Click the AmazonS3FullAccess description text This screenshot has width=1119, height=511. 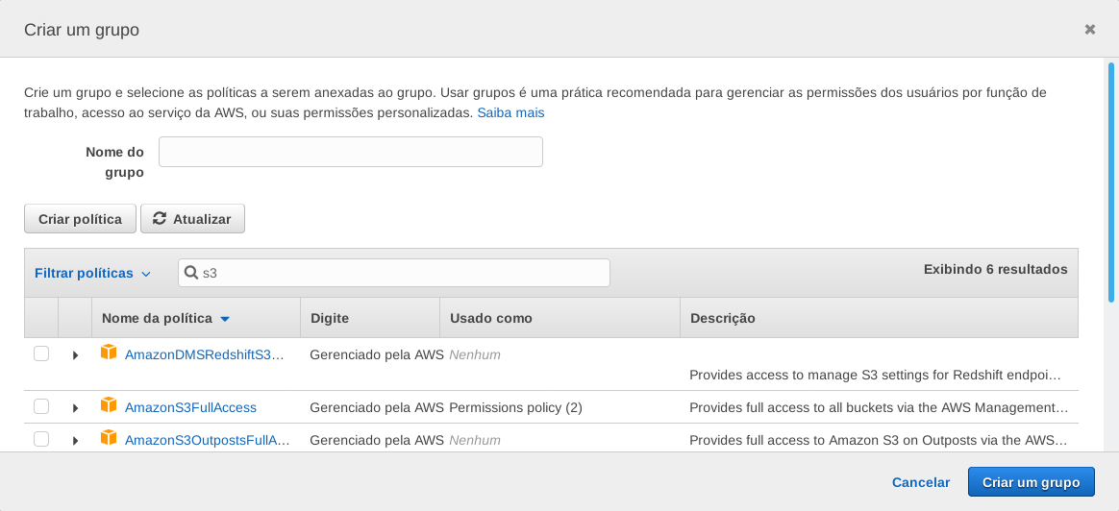click(x=879, y=407)
